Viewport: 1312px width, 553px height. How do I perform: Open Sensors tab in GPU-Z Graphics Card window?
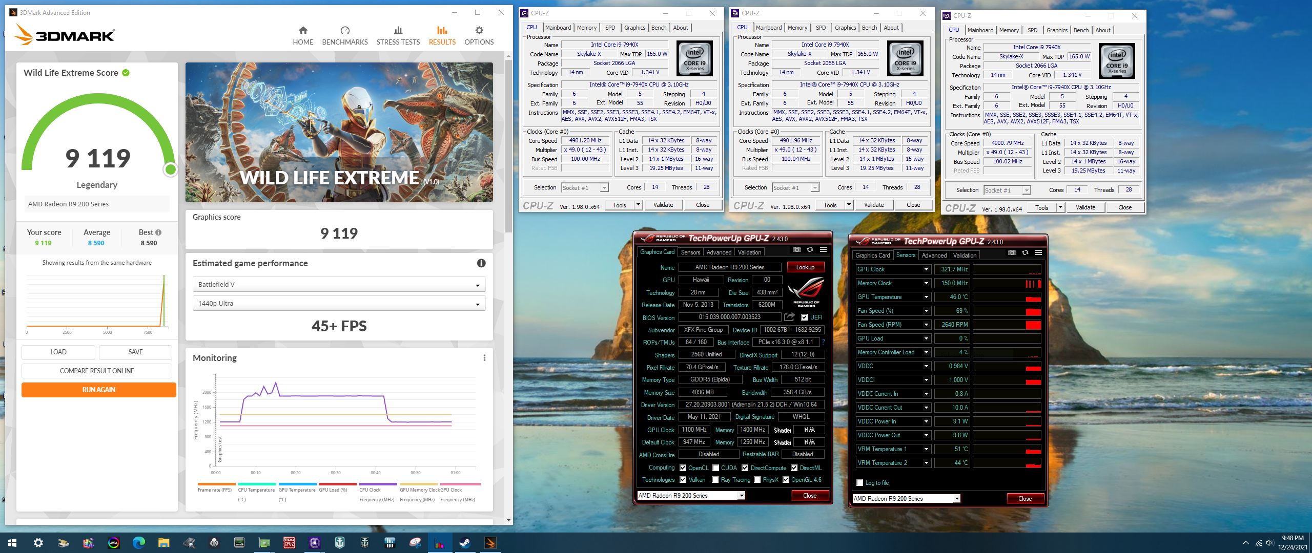click(690, 252)
